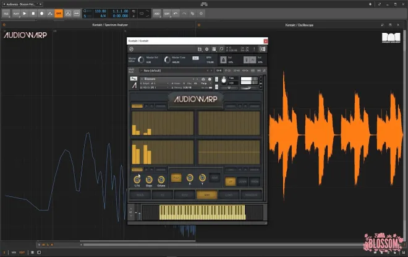Click the instrument wrench edit icon

coord(134,79)
